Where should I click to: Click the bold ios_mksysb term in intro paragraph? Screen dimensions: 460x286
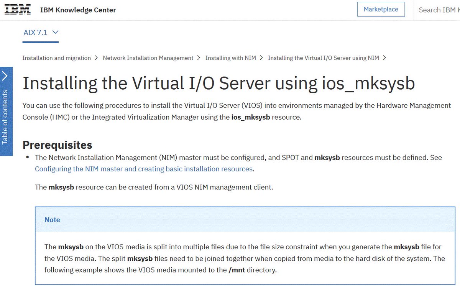coord(251,117)
